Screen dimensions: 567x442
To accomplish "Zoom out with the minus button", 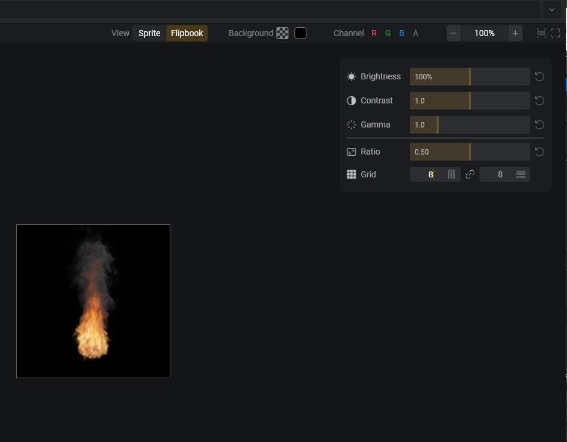I will tap(454, 33).
